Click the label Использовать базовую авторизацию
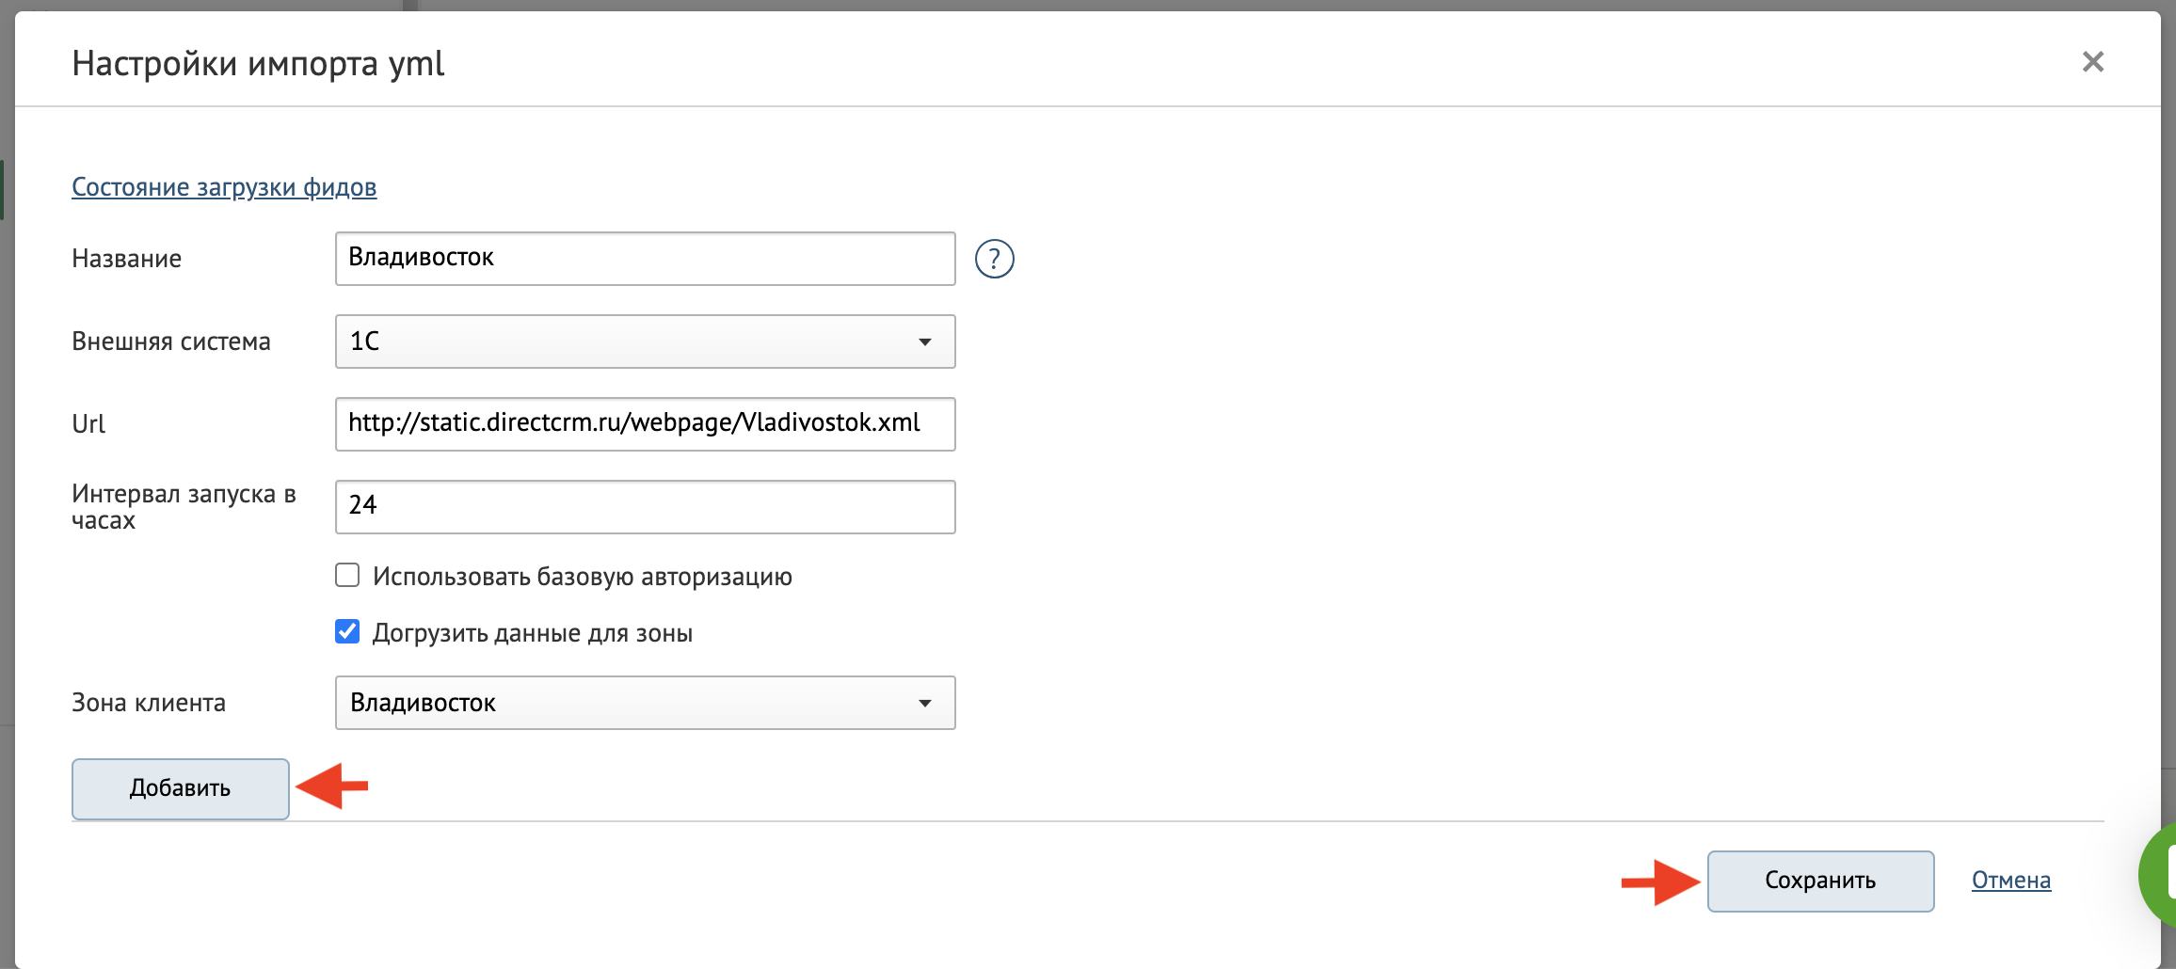2176x969 pixels. click(x=583, y=577)
